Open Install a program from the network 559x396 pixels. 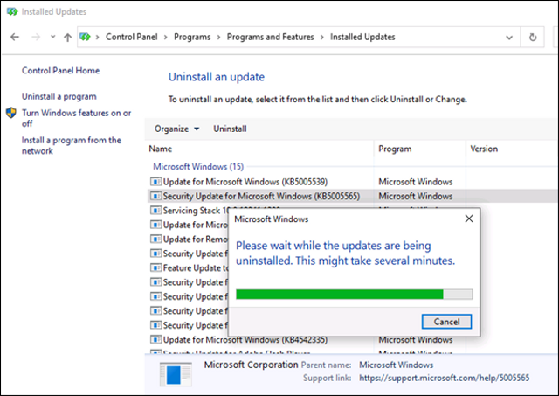click(x=72, y=145)
